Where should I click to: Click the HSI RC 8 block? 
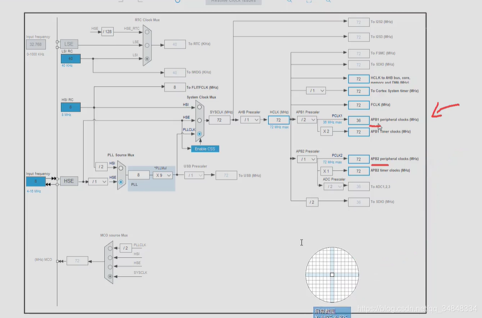click(x=71, y=107)
